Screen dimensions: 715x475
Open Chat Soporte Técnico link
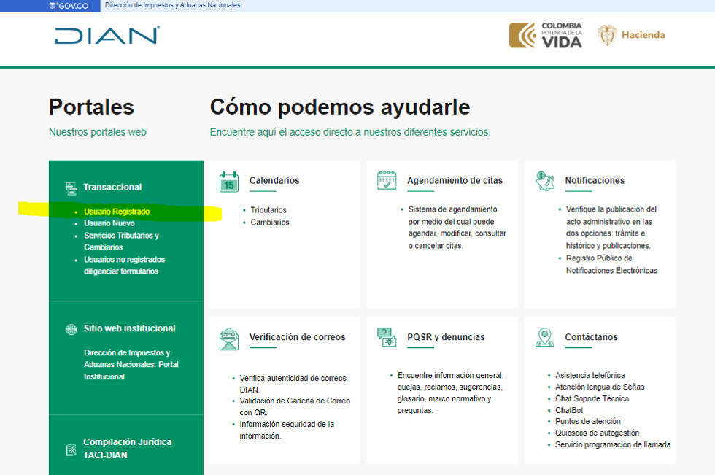pos(592,399)
